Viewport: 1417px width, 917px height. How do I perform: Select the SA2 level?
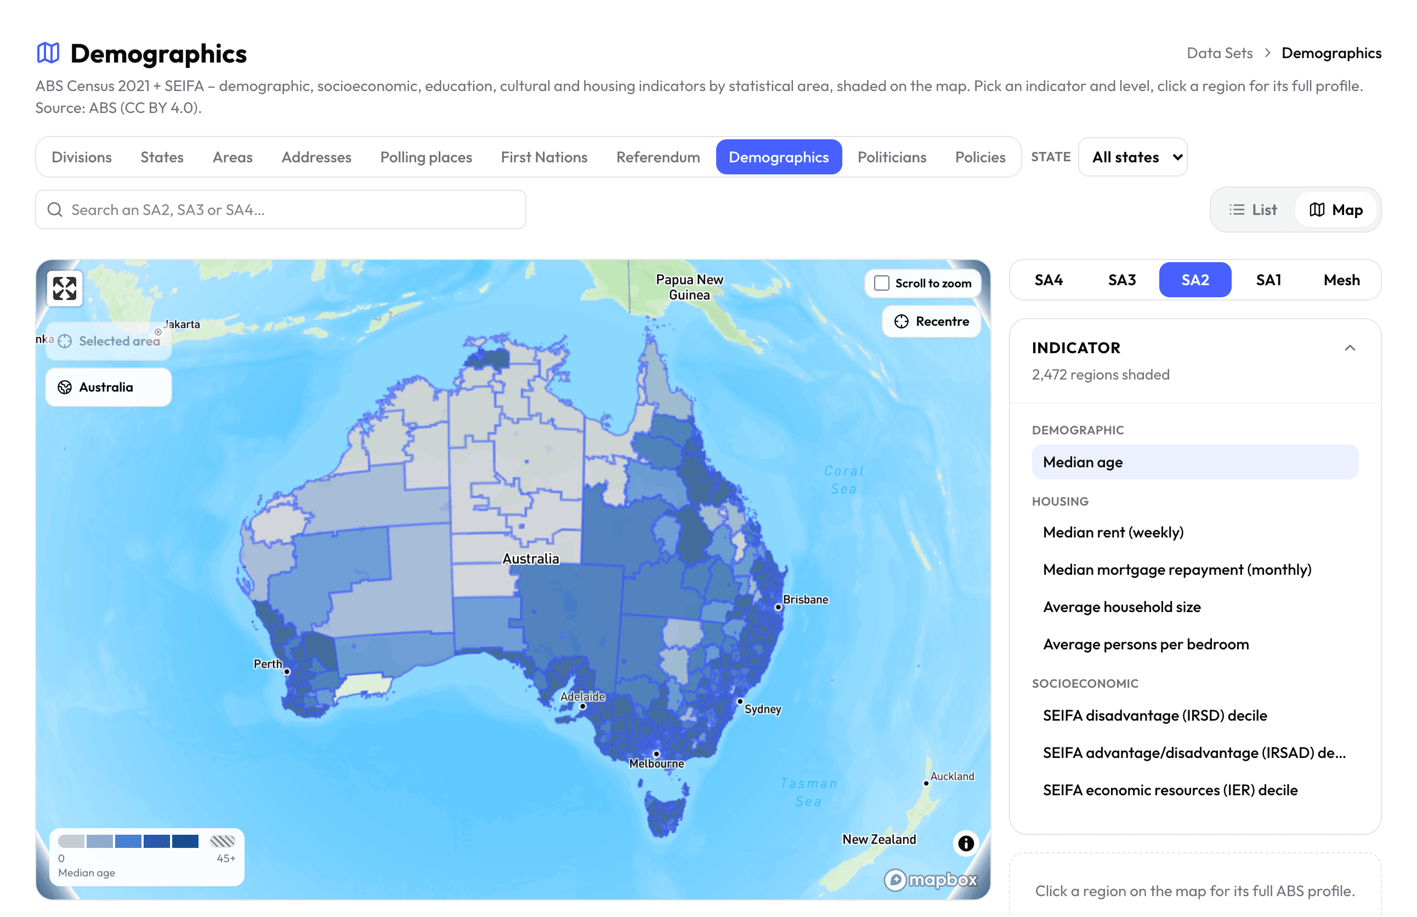(x=1195, y=280)
